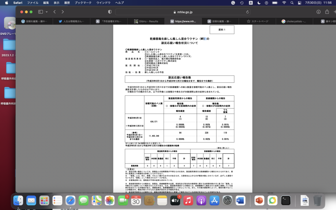
Task: Open the ブックマーク menu
Action: pos(83,3)
